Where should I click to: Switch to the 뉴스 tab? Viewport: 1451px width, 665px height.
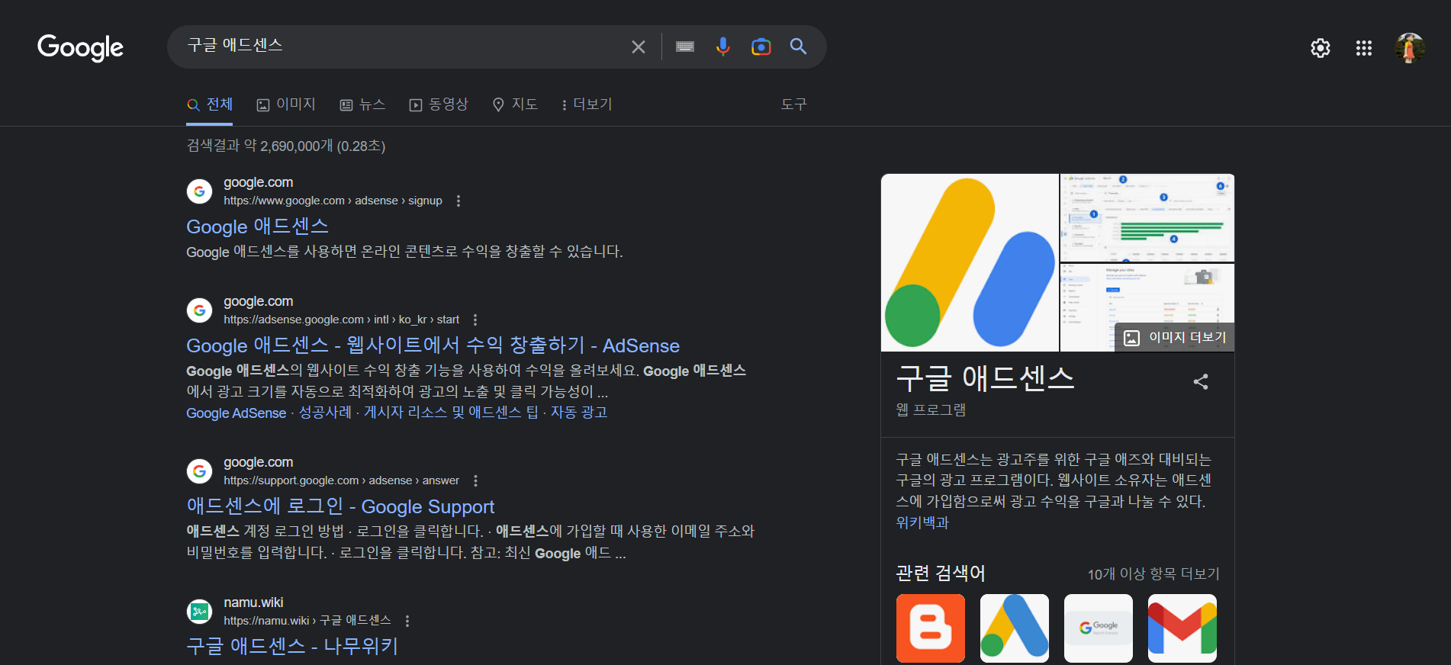click(x=362, y=104)
